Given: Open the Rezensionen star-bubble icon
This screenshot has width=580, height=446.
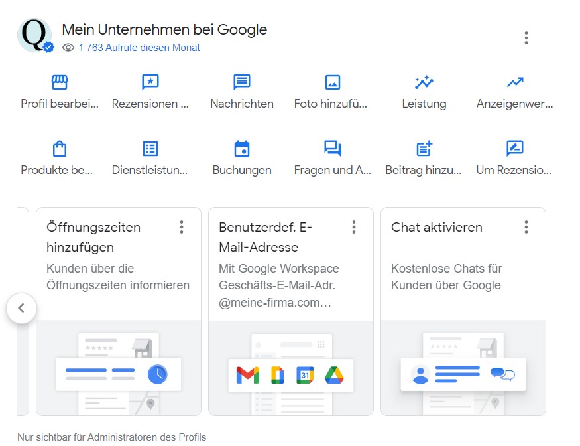Looking at the screenshot, I should point(150,82).
